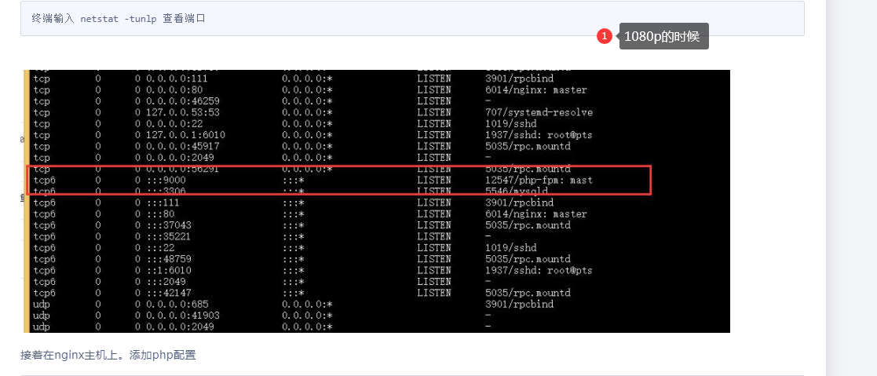Open the red comment badge numbered 1
Image resolution: width=877 pixels, height=376 pixels.
click(x=604, y=36)
